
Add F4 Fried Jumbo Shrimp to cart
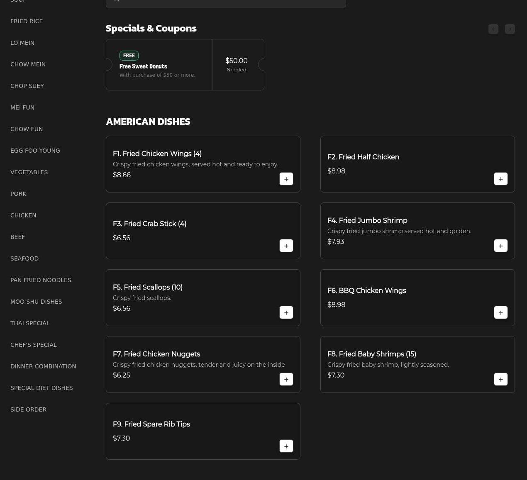tap(500, 246)
